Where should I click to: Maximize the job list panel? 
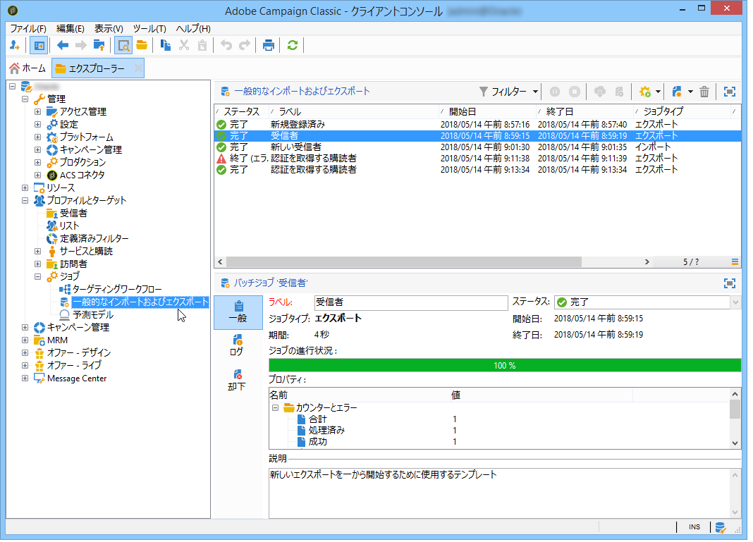(x=730, y=92)
